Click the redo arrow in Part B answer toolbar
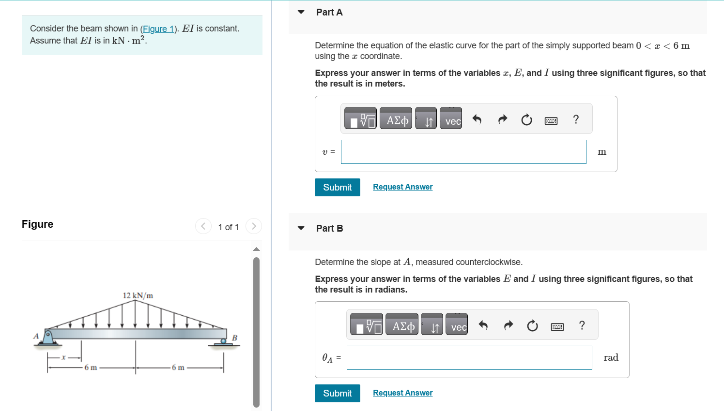 508,324
